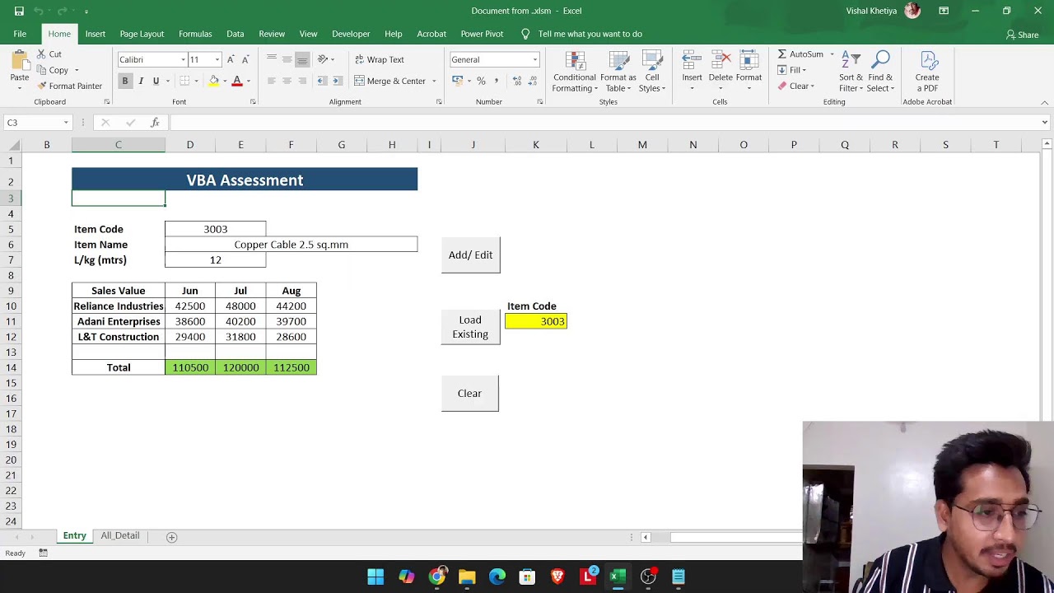Screen dimensions: 1054x593
Task: Switch to Page Layout tab
Action: click(x=142, y=34)
